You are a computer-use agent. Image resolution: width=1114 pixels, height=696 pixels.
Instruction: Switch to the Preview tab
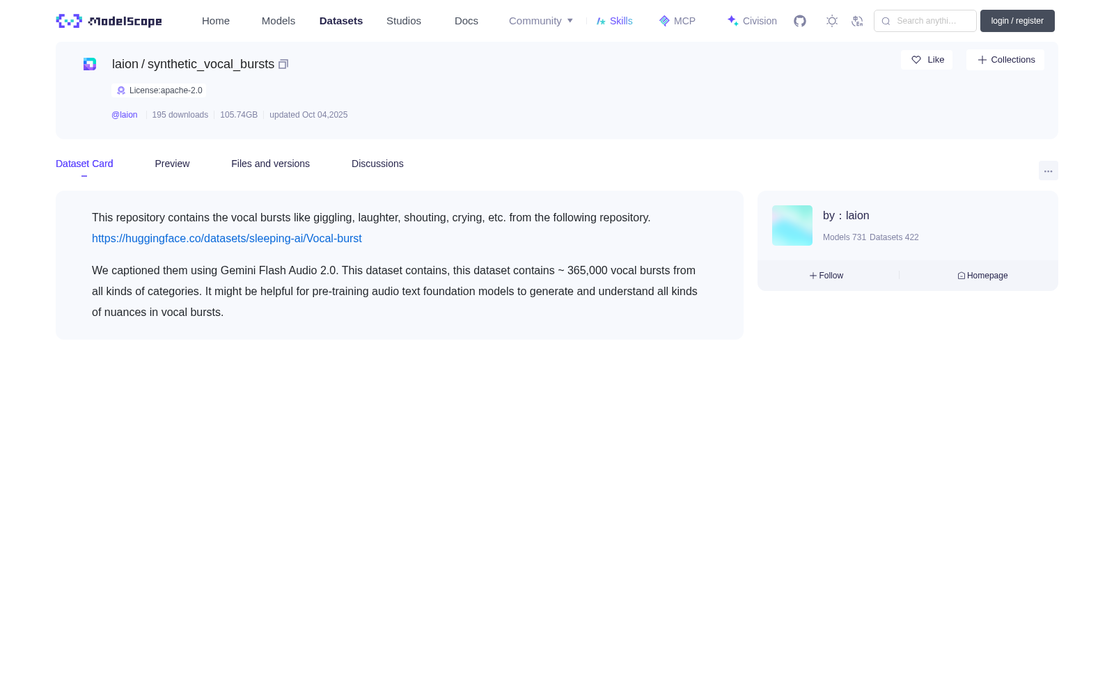point(172,164)
